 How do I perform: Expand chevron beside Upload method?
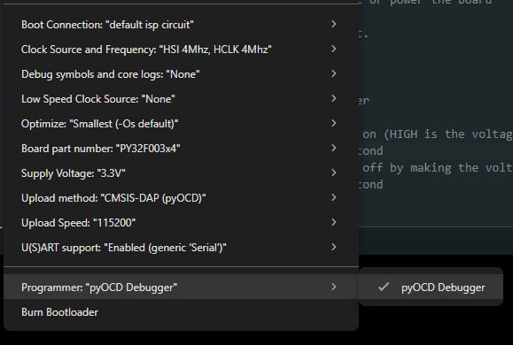click(x=334, y=197)
